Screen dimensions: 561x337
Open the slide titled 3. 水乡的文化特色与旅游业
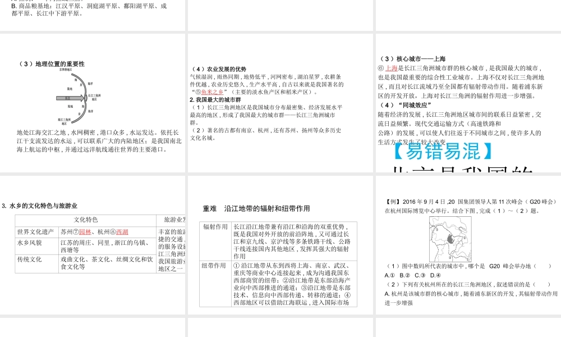pos(93,245)
